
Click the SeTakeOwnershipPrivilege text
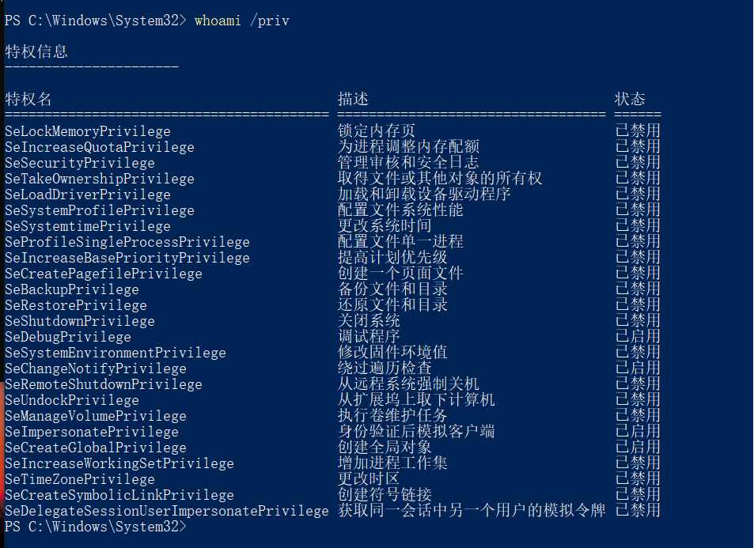(100, 179)
